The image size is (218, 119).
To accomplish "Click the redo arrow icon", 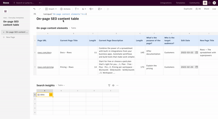I will [40, 9].
